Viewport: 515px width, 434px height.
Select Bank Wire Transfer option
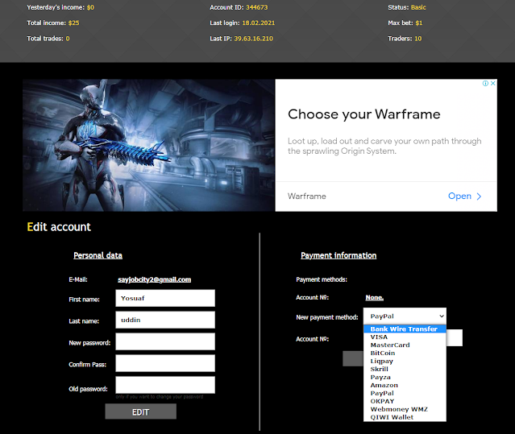(x=405, y=329)
